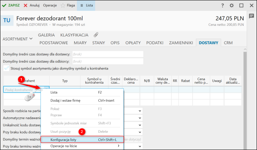
Task: Switch to OPŁATY tab
Action: click(133, 43)
